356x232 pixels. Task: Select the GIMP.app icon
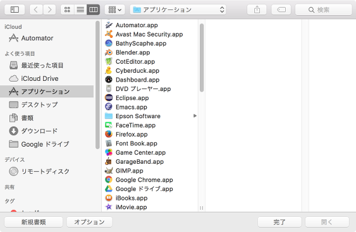pyautogui.click(x=109, y=171)
